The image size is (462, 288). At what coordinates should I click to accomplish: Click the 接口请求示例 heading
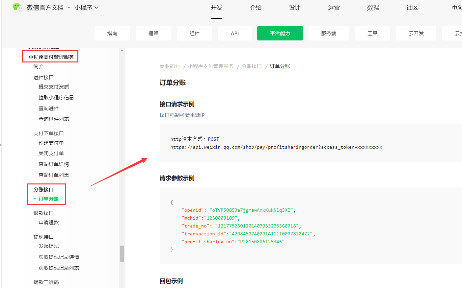click(x=177, y=104)
